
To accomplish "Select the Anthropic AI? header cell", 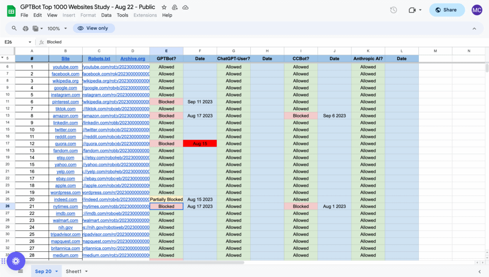I will tap(368, 59).
